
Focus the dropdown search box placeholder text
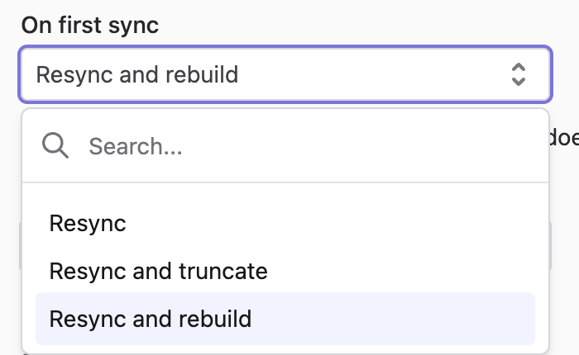pyautogui.click(x=136, y=147)
